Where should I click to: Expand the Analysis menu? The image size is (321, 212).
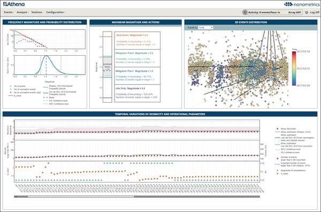pos(22,12)
